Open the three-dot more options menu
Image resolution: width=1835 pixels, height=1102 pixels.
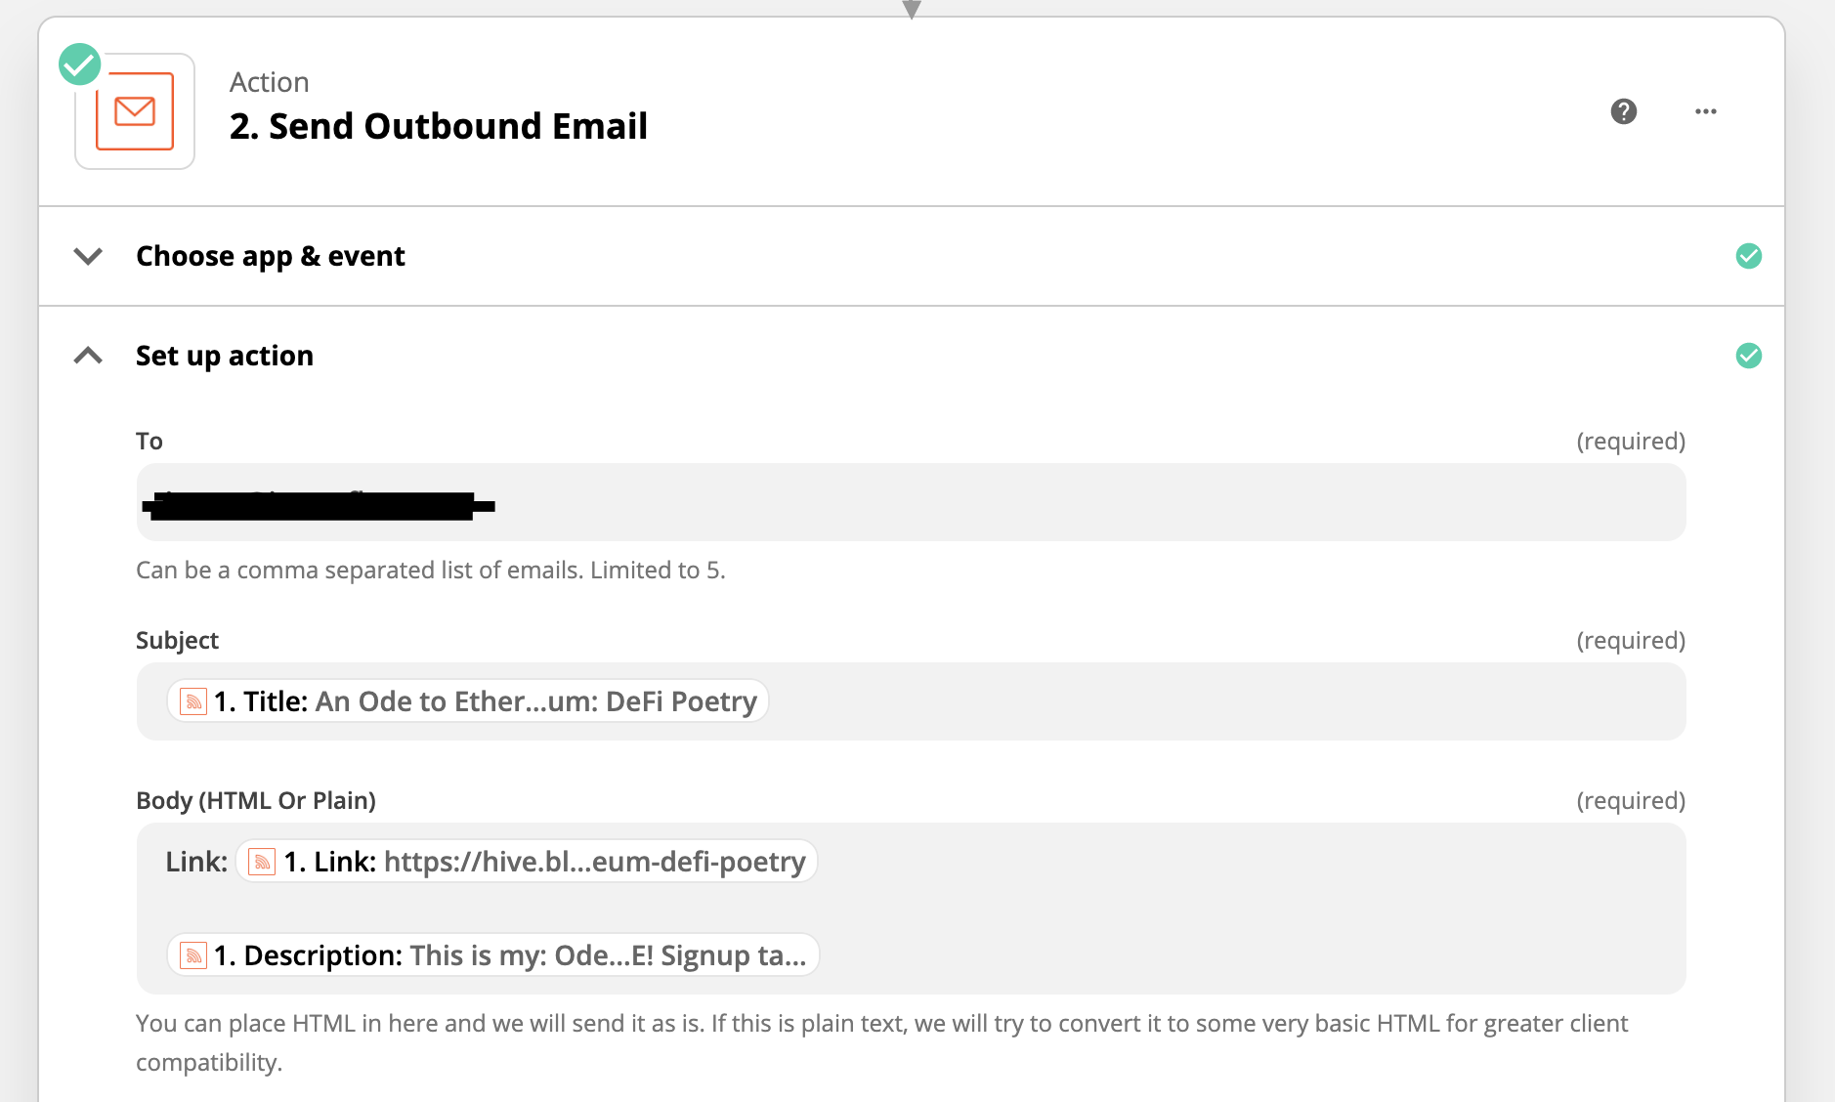1706,111
